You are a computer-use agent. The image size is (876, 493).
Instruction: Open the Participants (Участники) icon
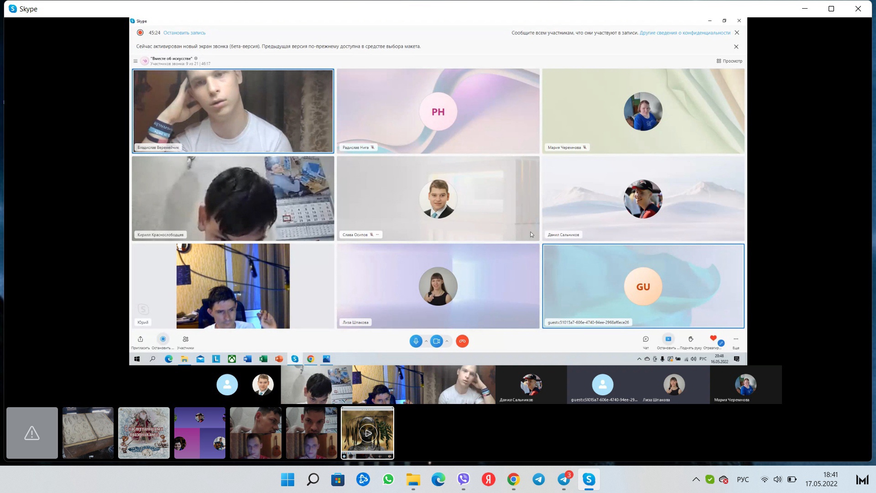(185, 339)
